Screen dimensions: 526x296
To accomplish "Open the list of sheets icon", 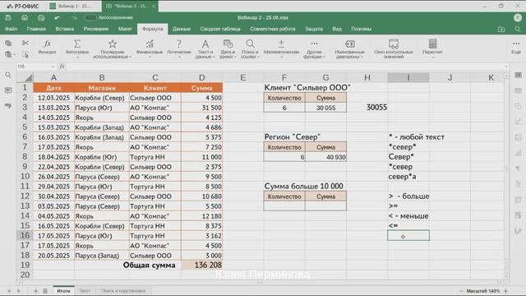I will (x=45, y=291).
